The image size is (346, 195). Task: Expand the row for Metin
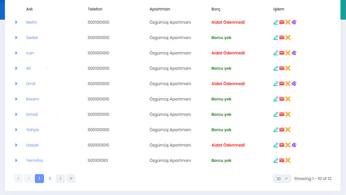[x=16, y=22]
